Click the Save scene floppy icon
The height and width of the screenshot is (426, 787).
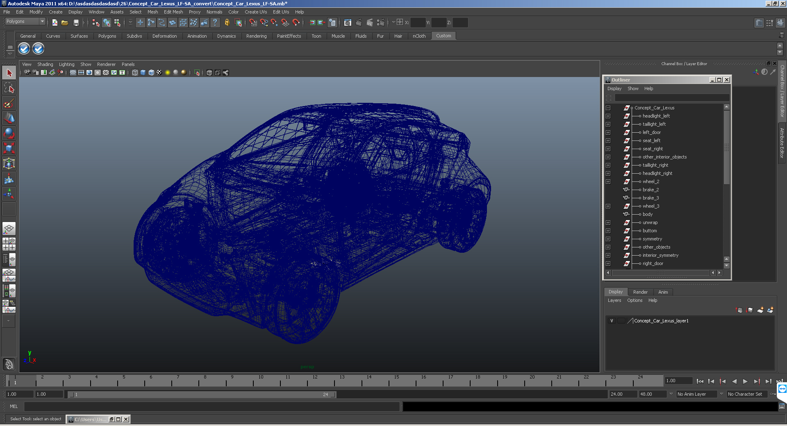[76, 23]
